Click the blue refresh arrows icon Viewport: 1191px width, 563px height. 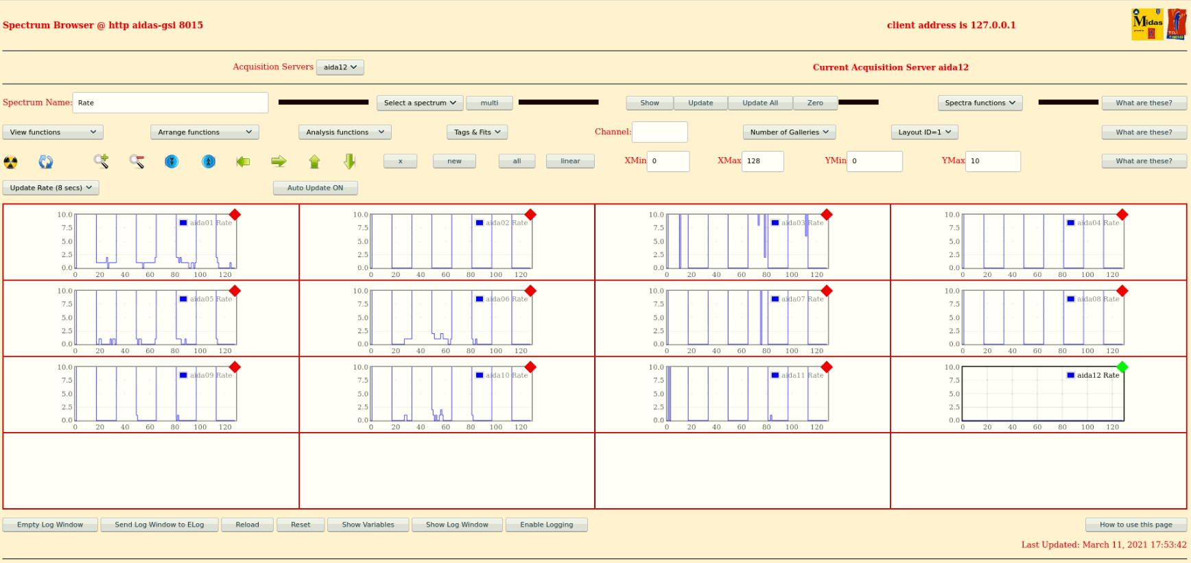point(46,162)
